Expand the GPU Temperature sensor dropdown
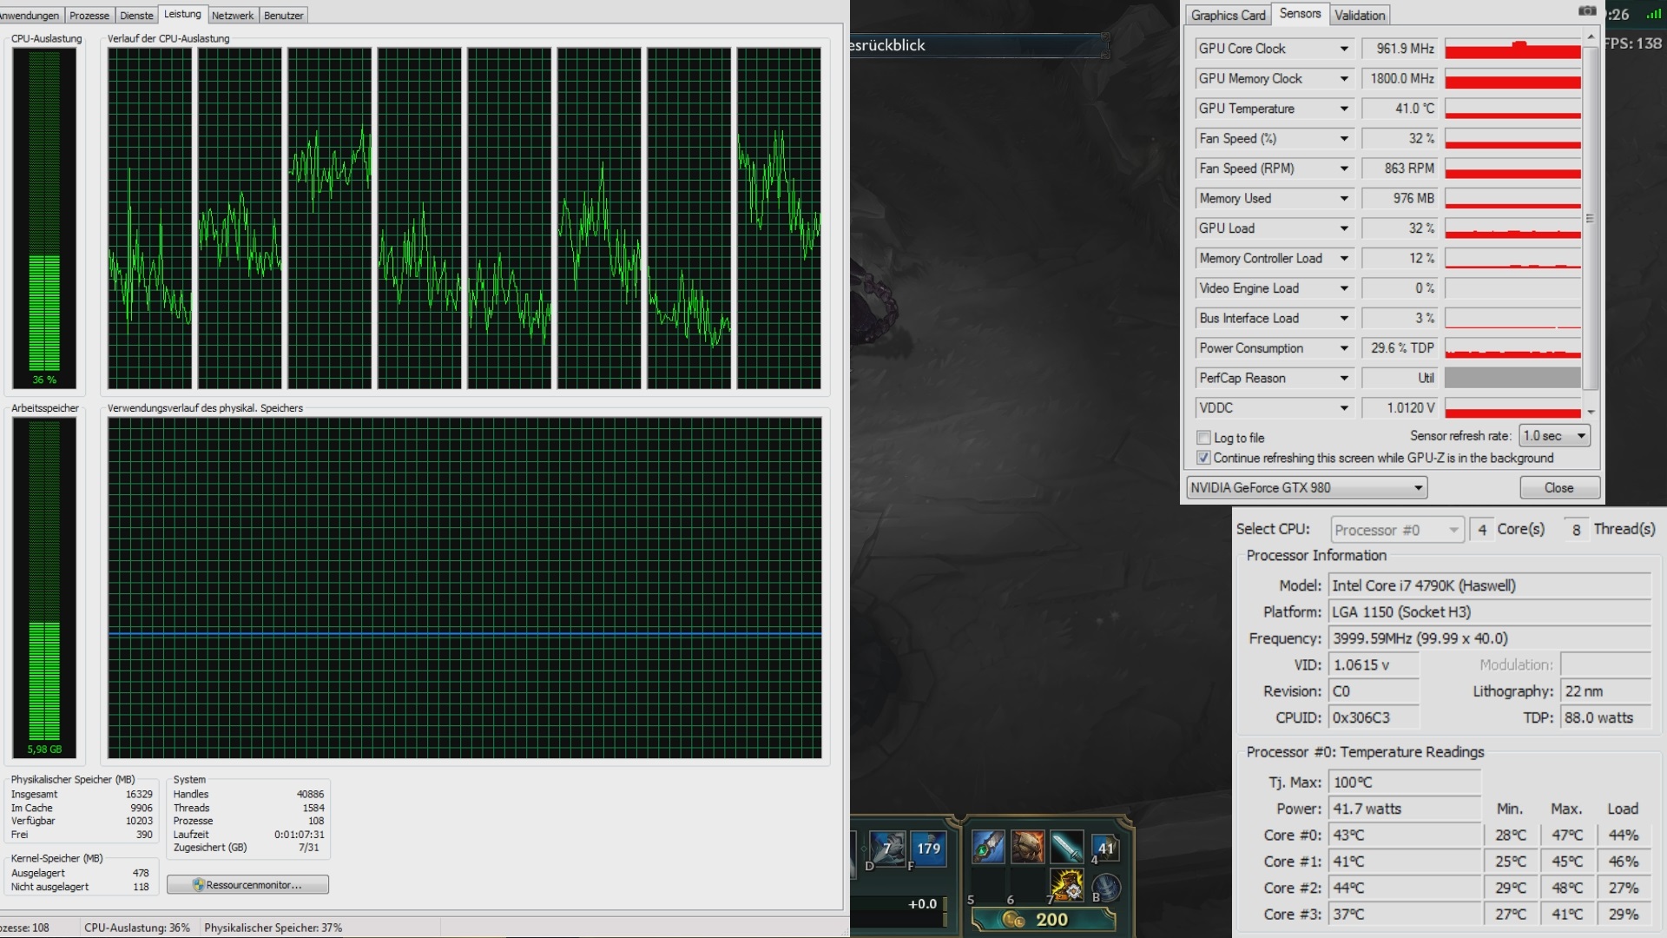This screenshot has width=1667, height=938. click(x=1343, y=109)
